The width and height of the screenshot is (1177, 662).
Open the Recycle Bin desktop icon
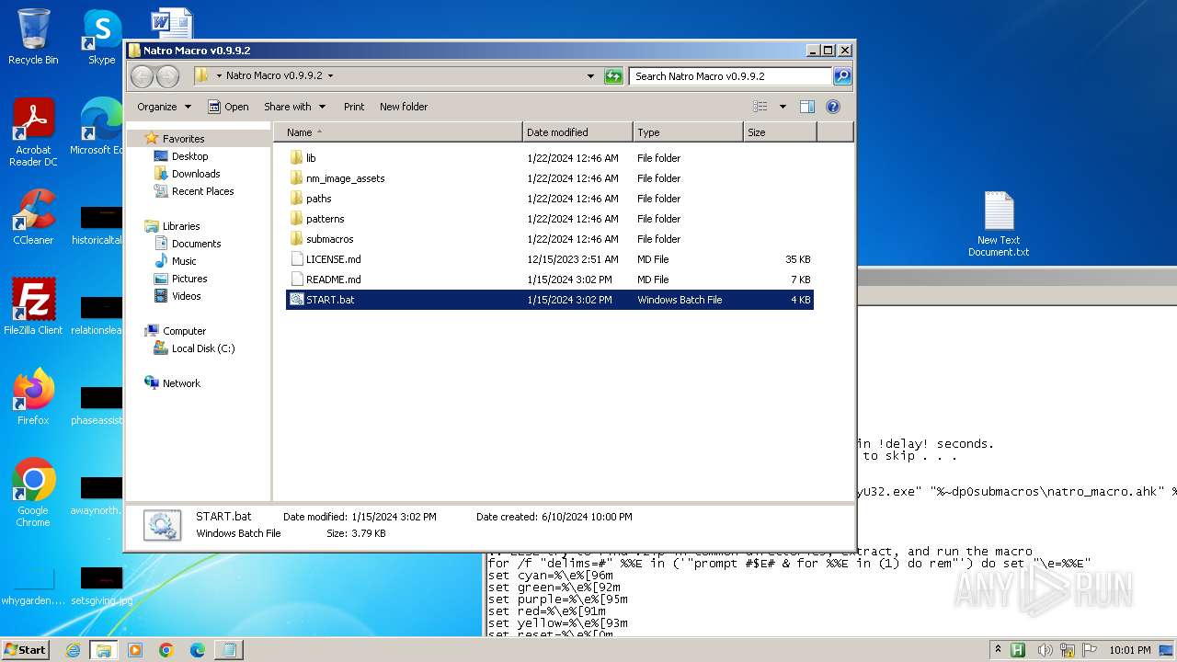[33, 37]
